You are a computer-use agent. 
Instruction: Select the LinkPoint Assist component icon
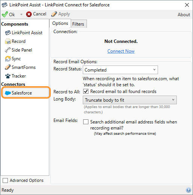[8, 33]
